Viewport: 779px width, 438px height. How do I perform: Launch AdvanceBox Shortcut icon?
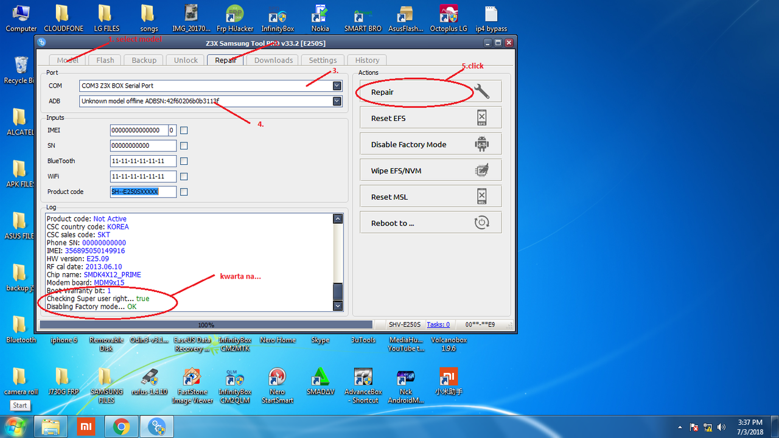pyautogui.click(x=363, y=386)
